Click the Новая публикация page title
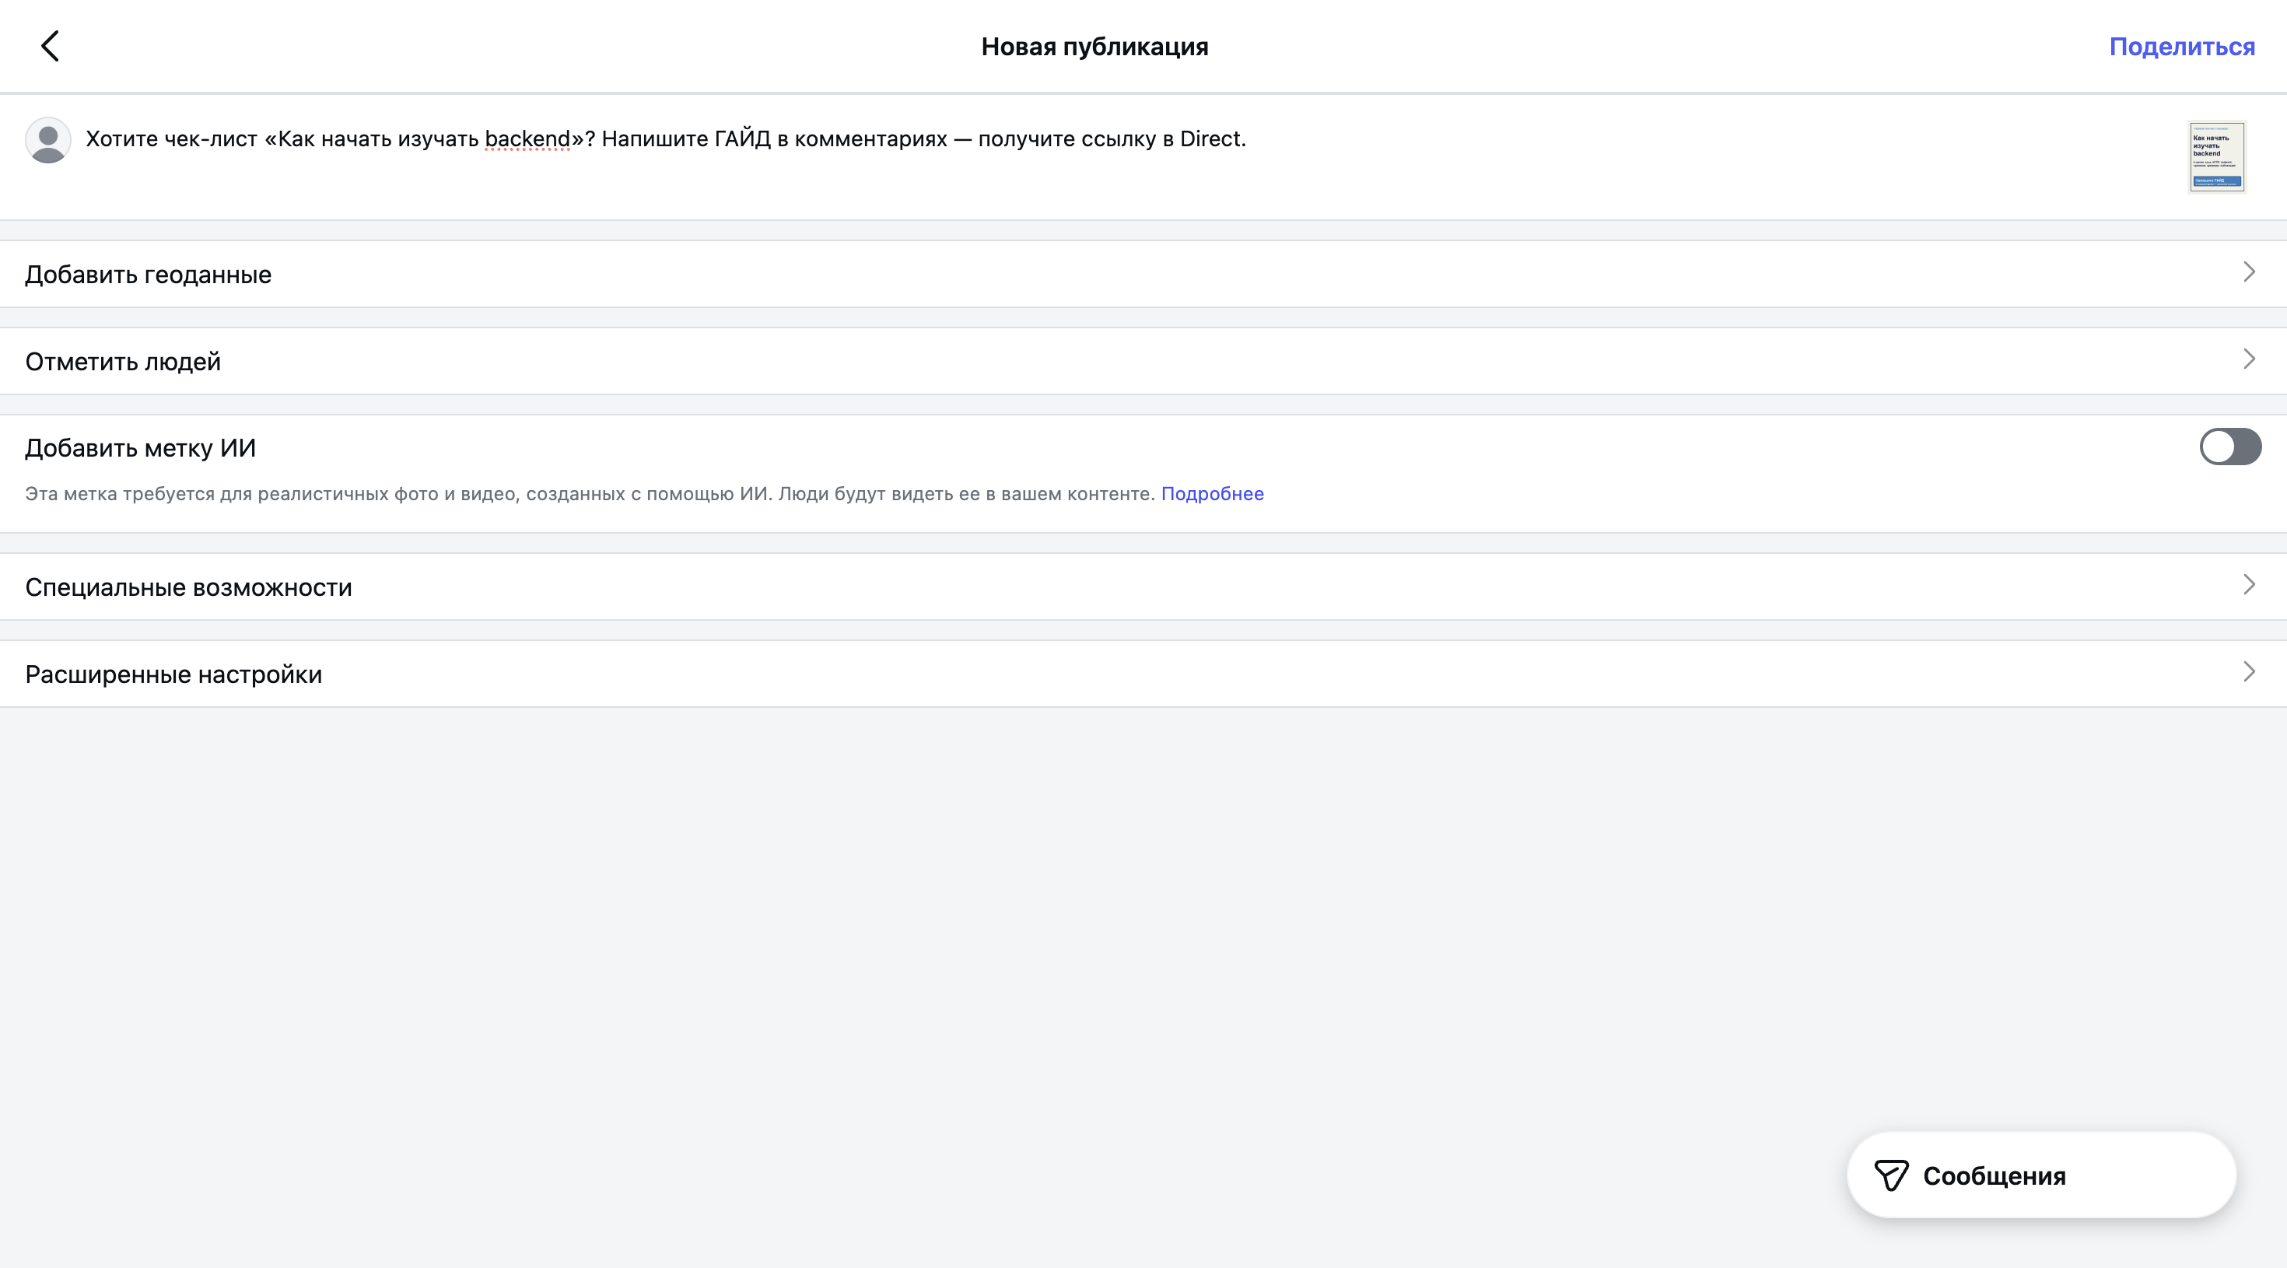The width and height of the screenshot is (2287, 1268). [x=1094, y=46]
